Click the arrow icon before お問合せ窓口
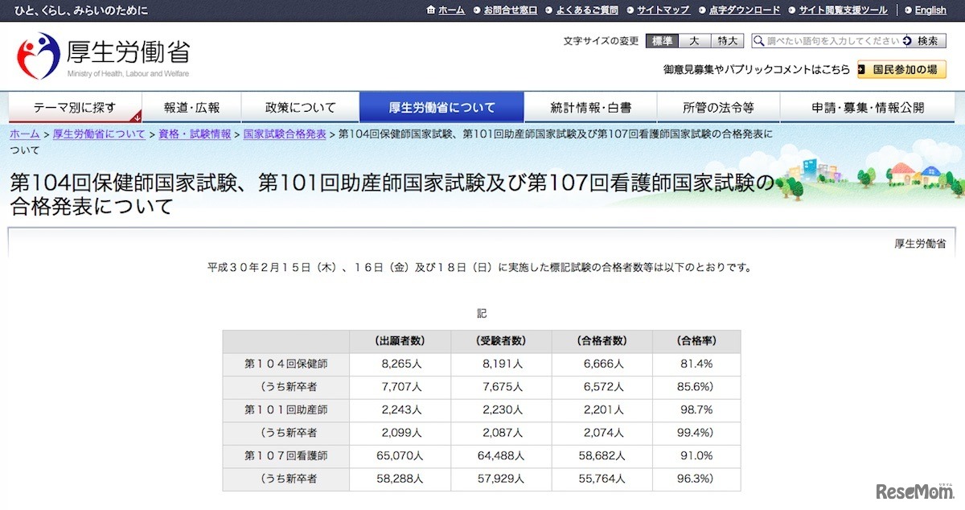 tap(478, 10)
